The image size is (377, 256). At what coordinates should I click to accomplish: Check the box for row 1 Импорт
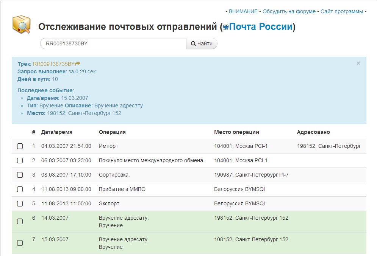(x=20, y=146)
